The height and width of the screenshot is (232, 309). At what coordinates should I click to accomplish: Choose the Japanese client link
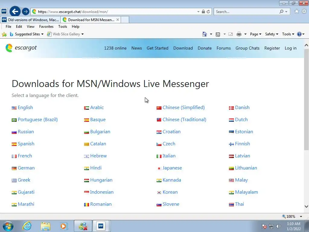(172, 168)
